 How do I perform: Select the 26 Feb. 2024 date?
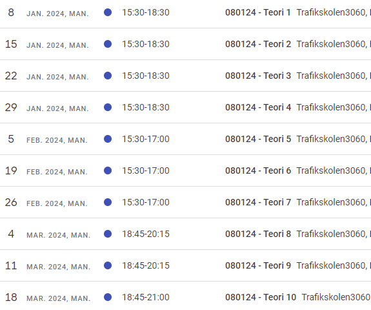(x=46, y=203)
